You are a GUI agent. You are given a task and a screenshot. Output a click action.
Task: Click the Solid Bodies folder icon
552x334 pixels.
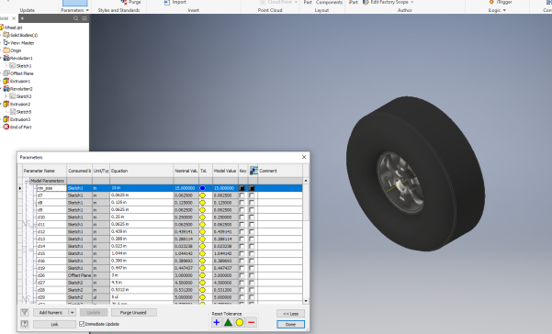pyautogui.click(x=6, y=35)
